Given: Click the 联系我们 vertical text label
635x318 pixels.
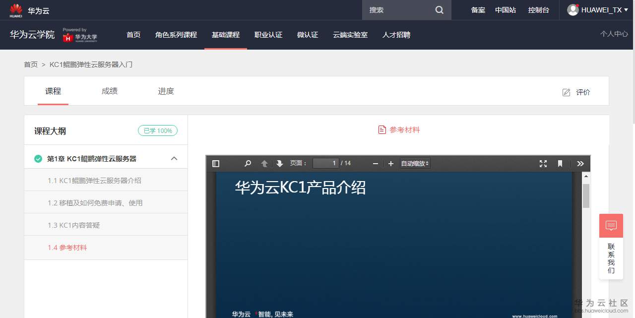Looking at the screenshot, I should pos(611,258).
